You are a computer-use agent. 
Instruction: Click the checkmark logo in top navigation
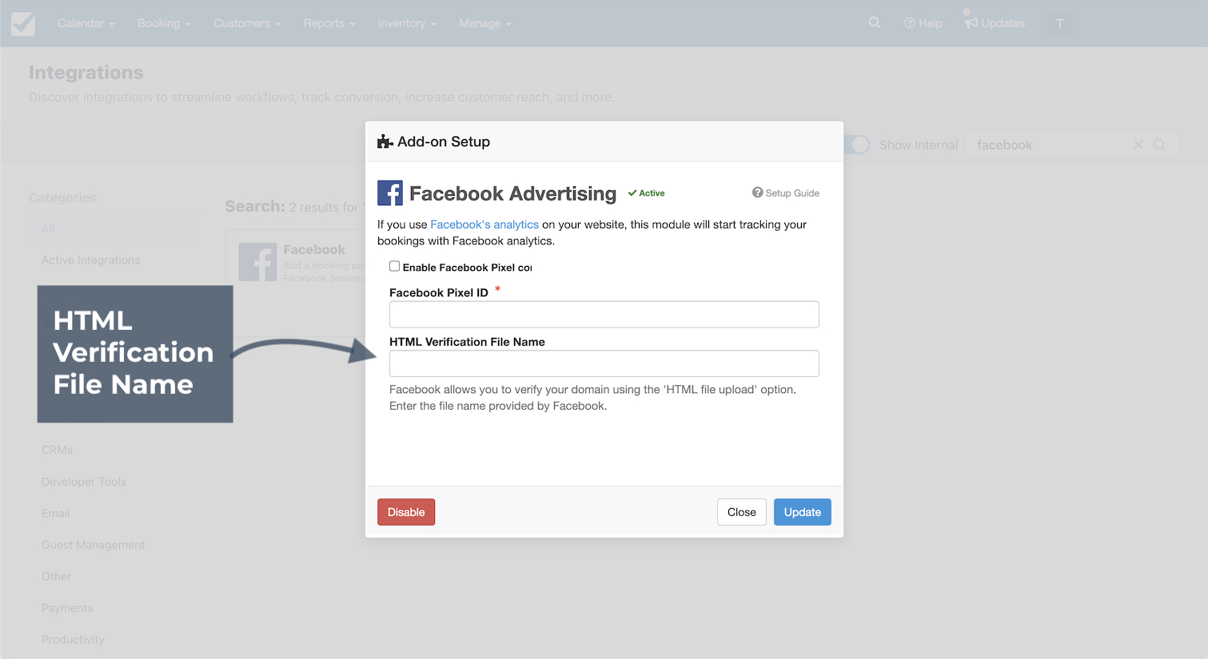(x=23, y=23)
